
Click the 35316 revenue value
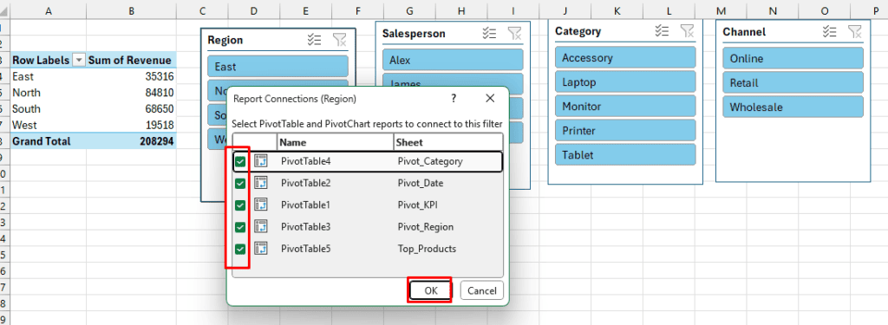(x=160, y=76)
